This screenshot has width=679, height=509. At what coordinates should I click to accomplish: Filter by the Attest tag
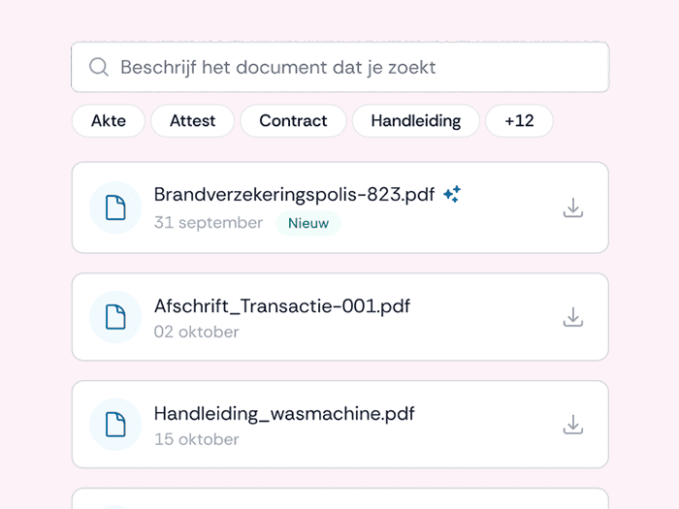coord(192,121)
